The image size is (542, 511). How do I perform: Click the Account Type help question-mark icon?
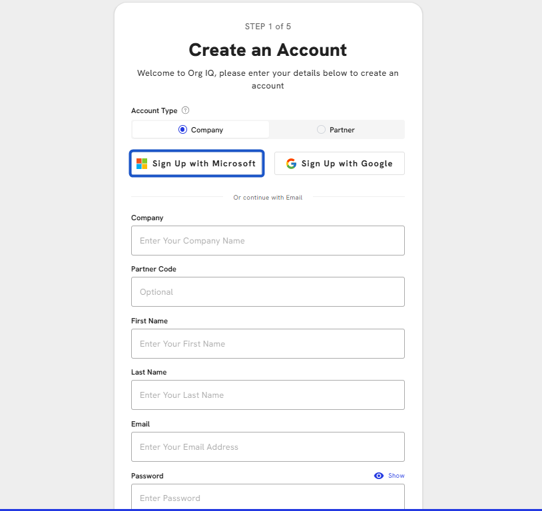pyautogui.click(x=185, y=110)
